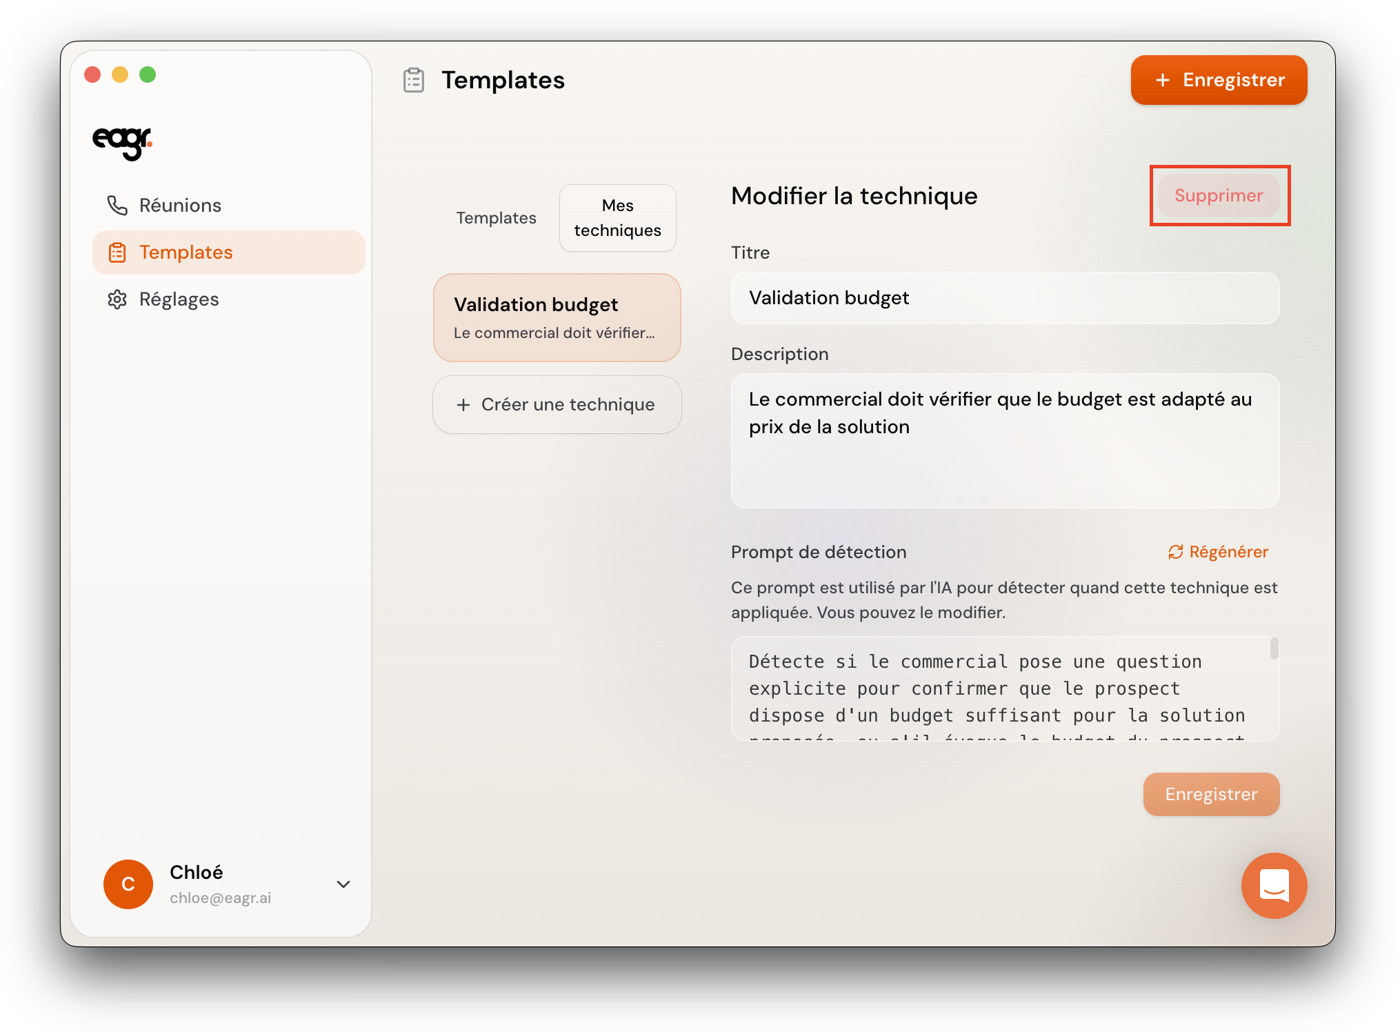The image size is (1400, 1032).
Task: Click the eagr logo
Action: point(122,141)
